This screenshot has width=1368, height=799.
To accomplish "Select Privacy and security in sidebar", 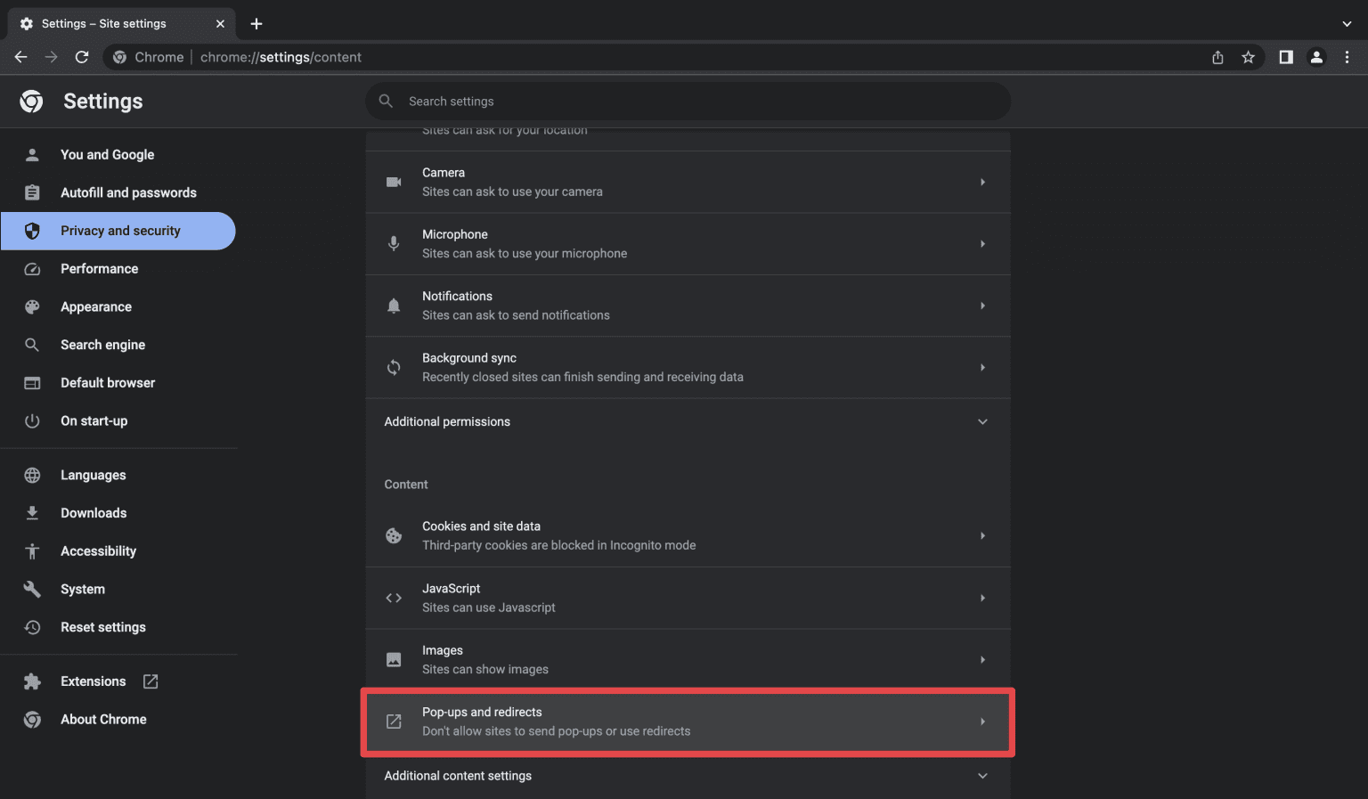I will 119,231.
